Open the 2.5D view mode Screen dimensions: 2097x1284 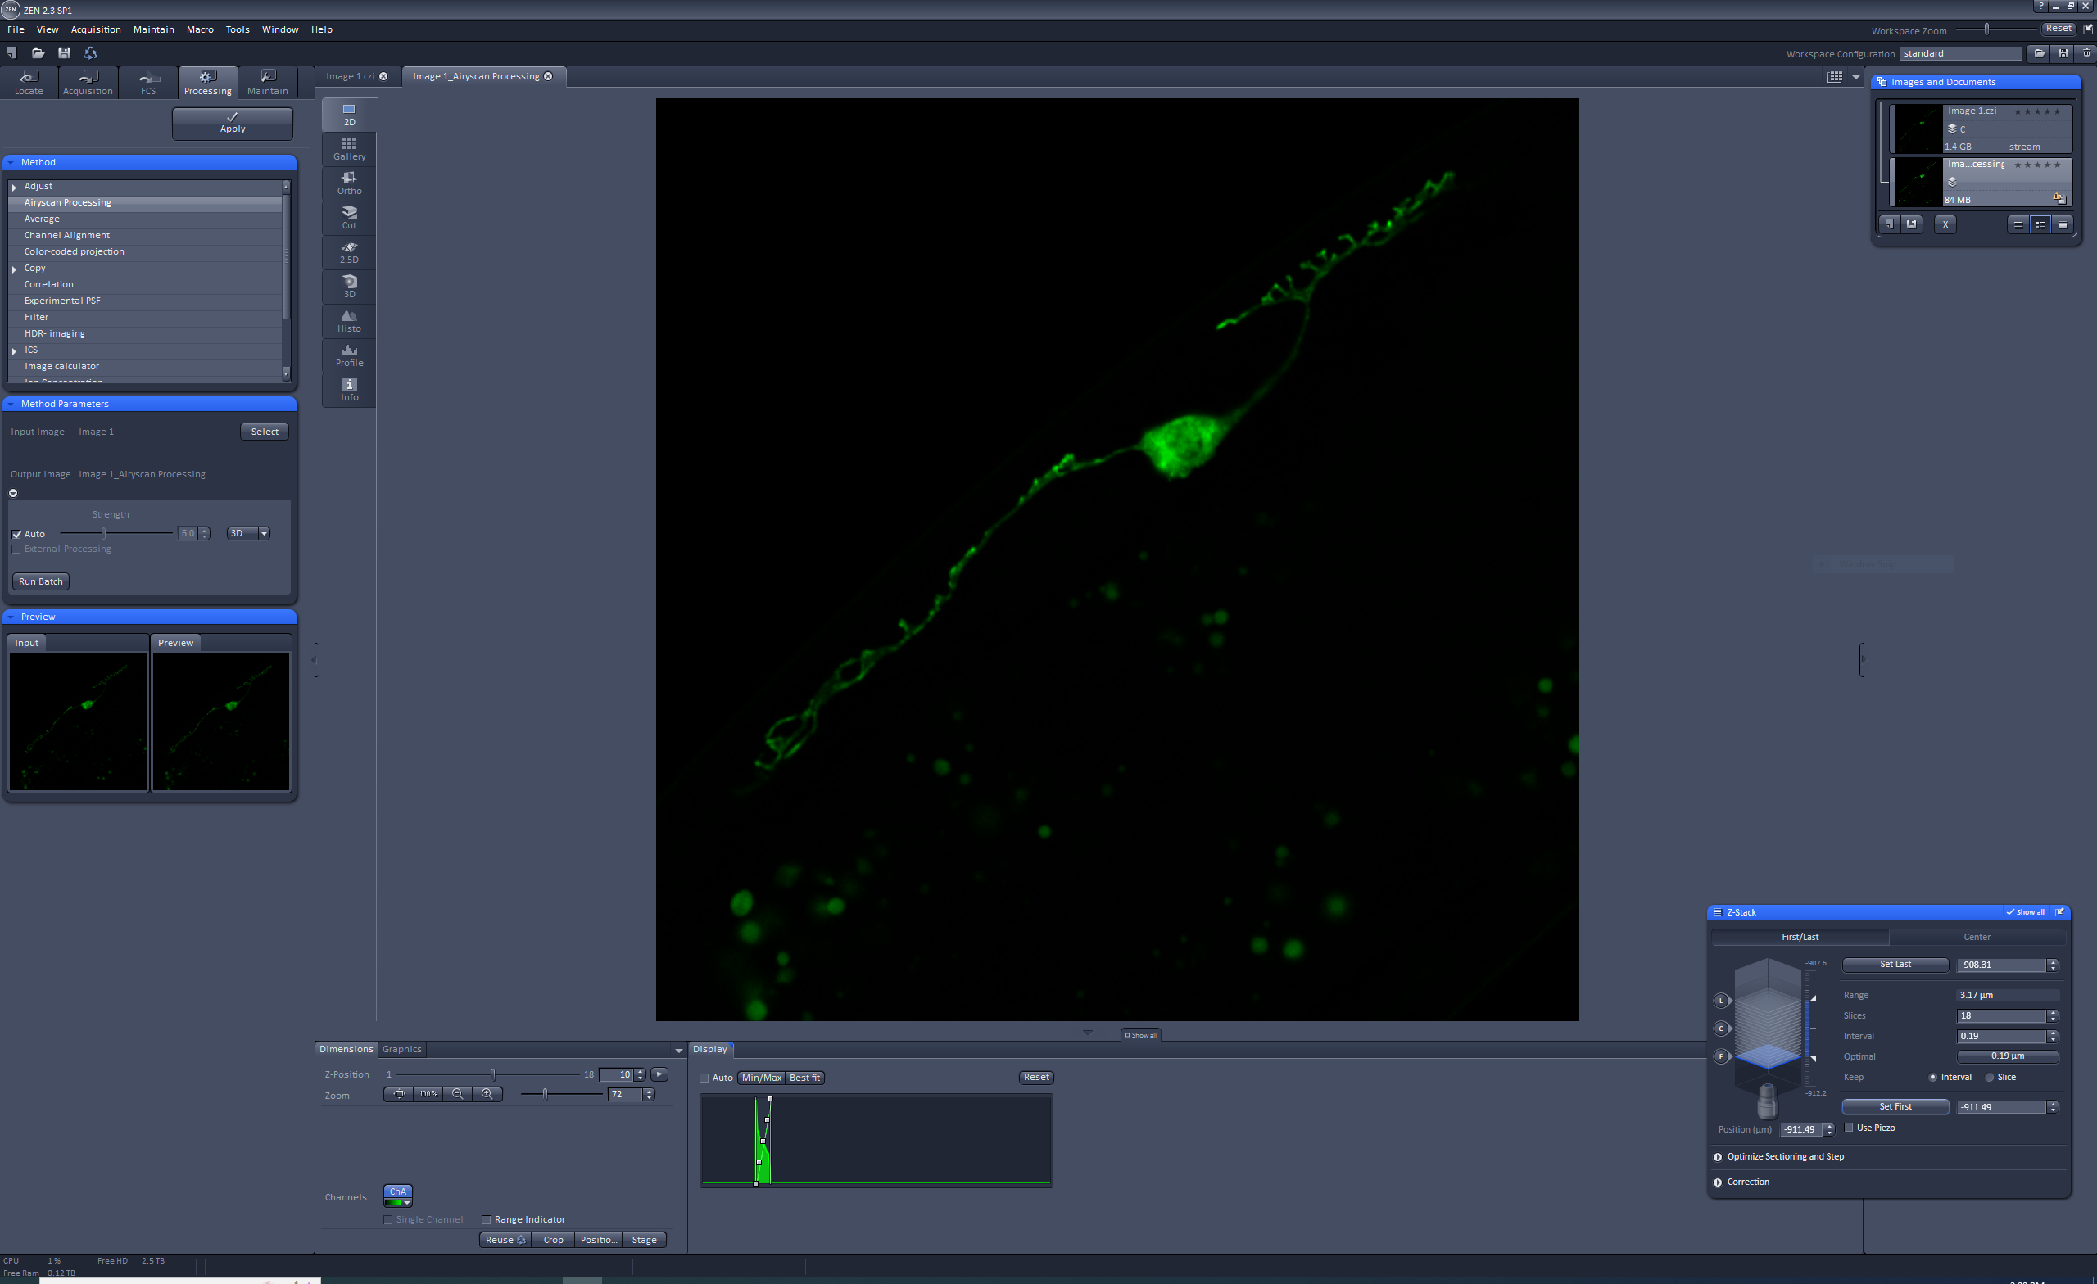(x=349, y=252)
